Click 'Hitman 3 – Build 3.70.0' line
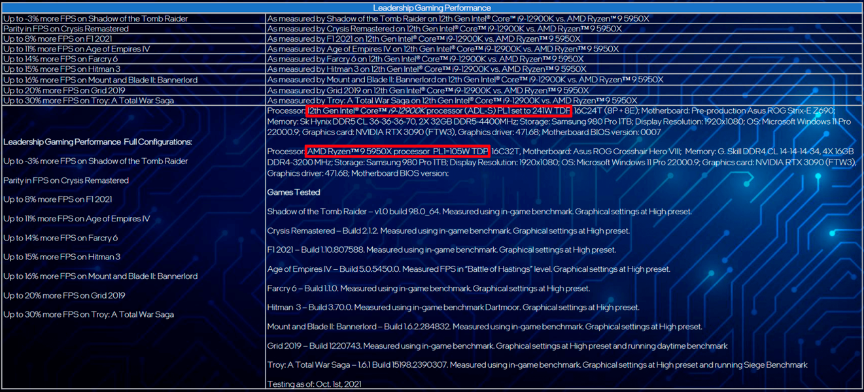 (454, 307)
